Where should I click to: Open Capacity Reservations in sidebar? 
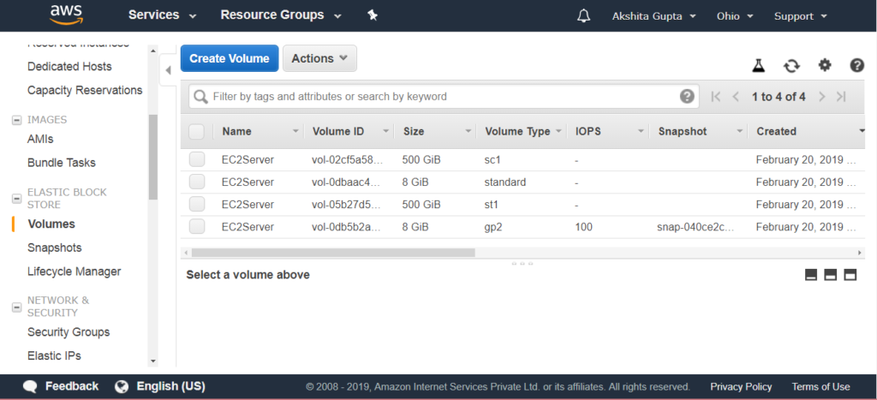(85, 90)
